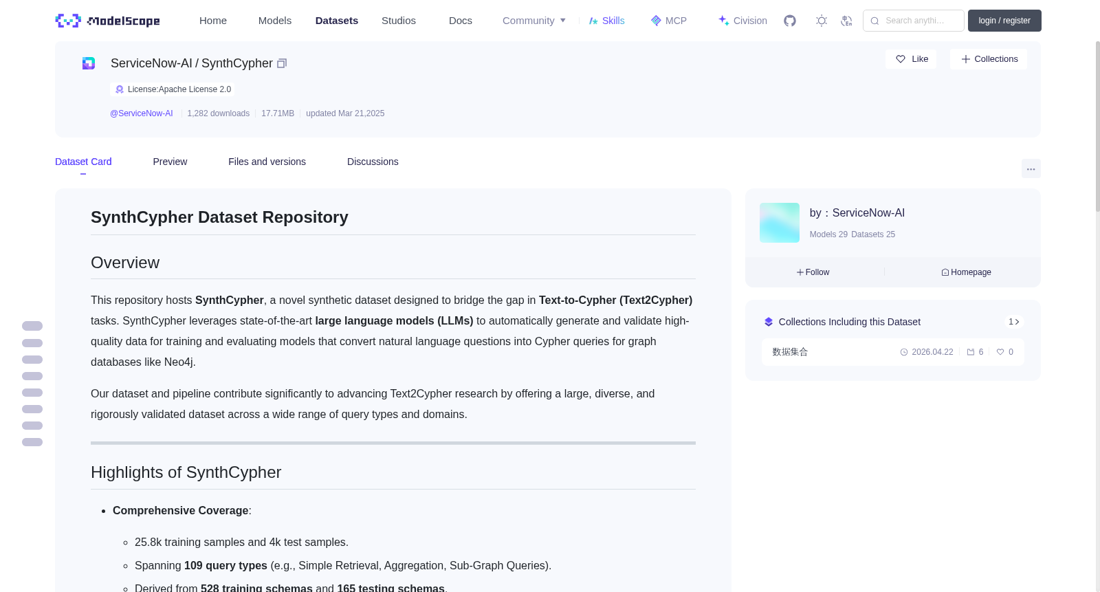Switch language with the translate icon

(846, 21)
